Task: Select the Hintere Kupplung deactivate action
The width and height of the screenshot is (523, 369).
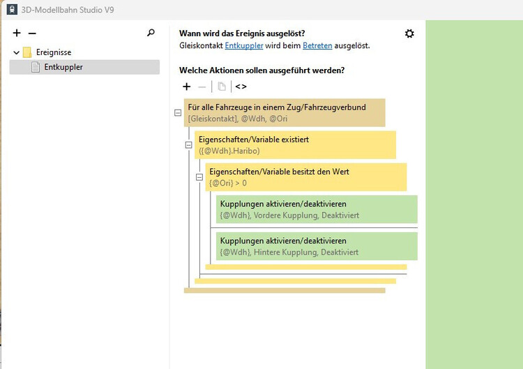Action: (317, 246)
